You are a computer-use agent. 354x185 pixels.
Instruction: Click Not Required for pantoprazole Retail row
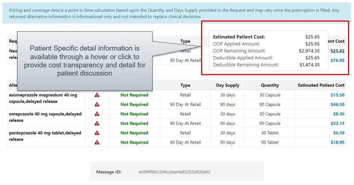coord(134,133)
